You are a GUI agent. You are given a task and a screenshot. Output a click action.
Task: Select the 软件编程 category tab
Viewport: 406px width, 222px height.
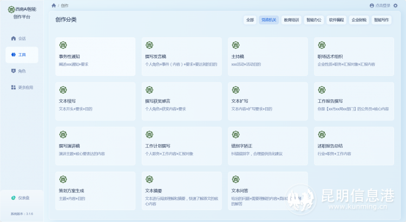pyautogui.click(x=336, y=20)
